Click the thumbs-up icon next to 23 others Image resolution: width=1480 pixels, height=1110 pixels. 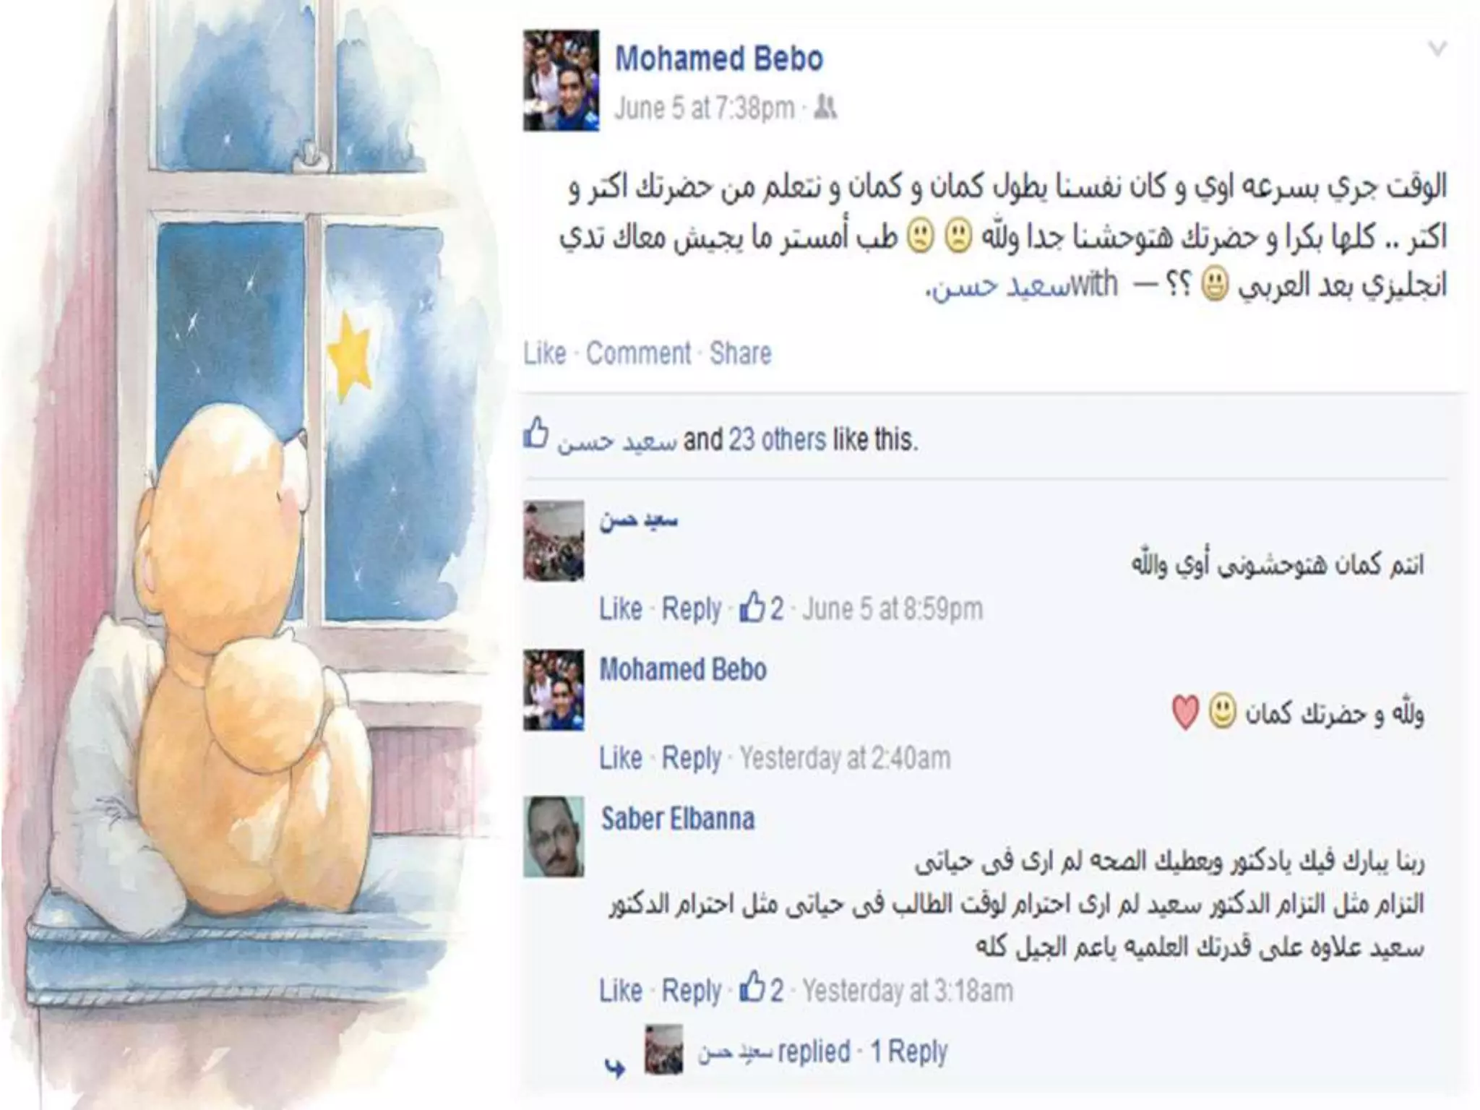pyautogui.click(x=536, y=433)
